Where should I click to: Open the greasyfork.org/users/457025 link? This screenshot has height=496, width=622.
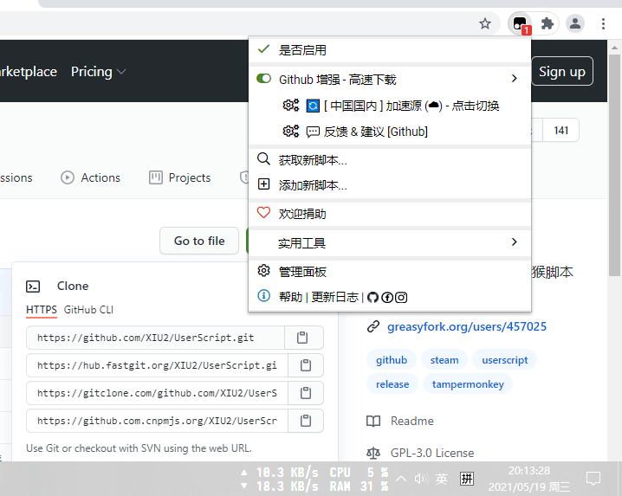(466, 326)
